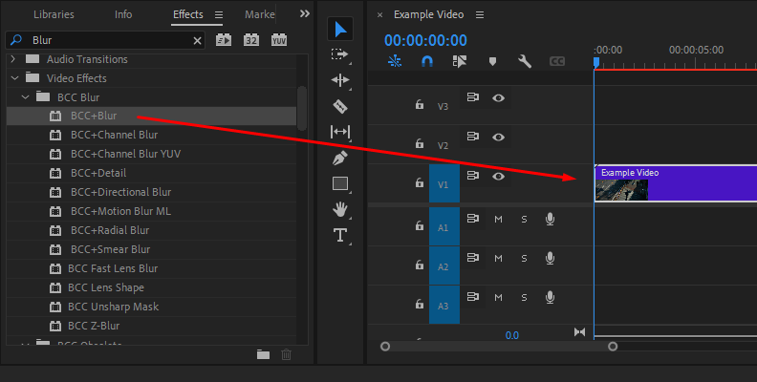This screenshot has width=757, height=382.
Task: Collapse the BCC Blur folder
Action: pos(25,97)
